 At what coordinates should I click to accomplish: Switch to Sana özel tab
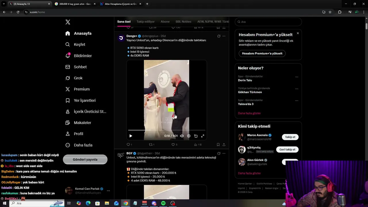(124, 22)
